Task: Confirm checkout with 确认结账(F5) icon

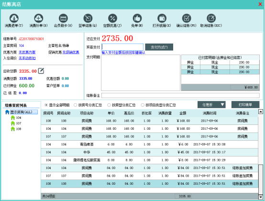Action: pos(187,18)
